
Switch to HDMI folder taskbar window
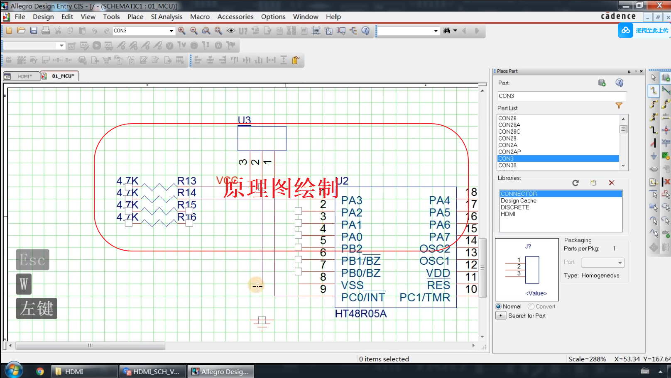[x=84, y=371]
